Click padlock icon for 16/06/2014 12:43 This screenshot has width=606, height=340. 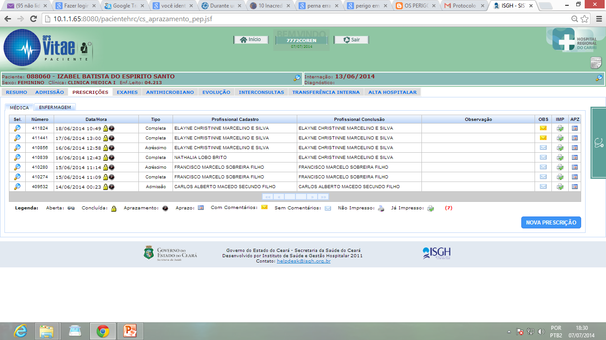coord(106,158)
